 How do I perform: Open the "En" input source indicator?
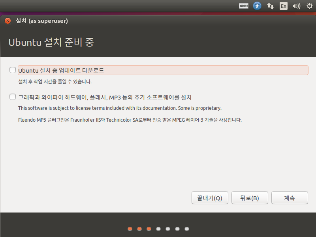(x=283, y=6)
